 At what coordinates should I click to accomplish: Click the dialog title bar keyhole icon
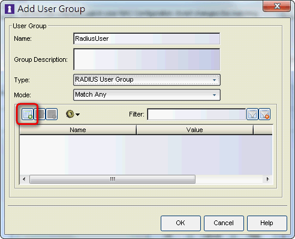tap(10, 9)
